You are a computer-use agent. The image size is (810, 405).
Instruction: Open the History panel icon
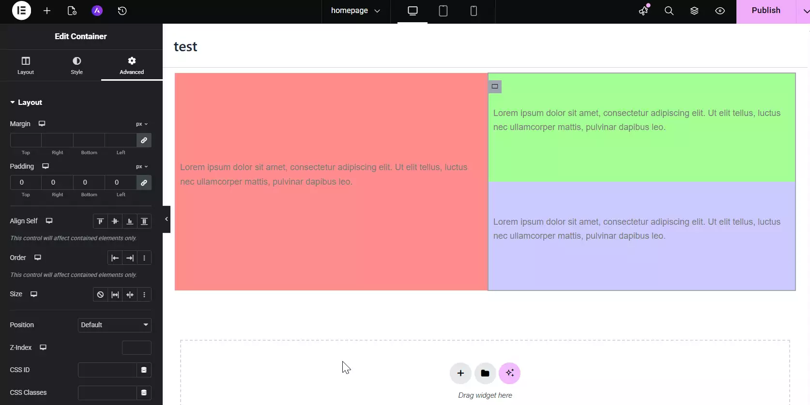[122, 11]
